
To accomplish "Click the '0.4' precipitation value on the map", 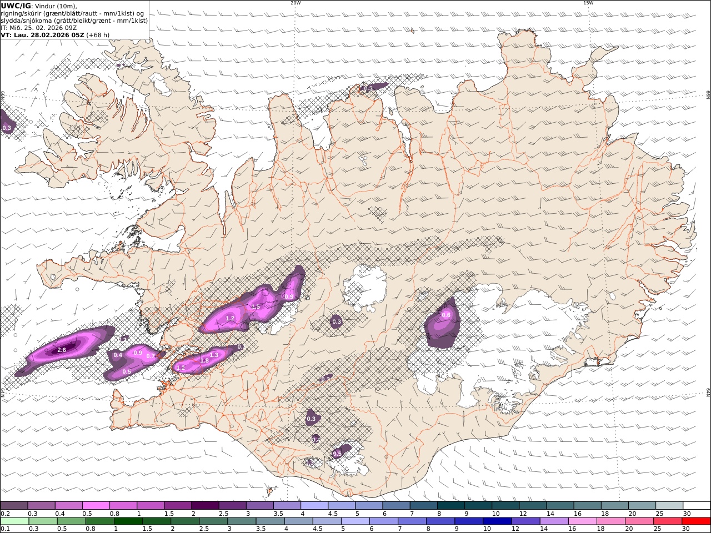I will (x=118, y=355).
